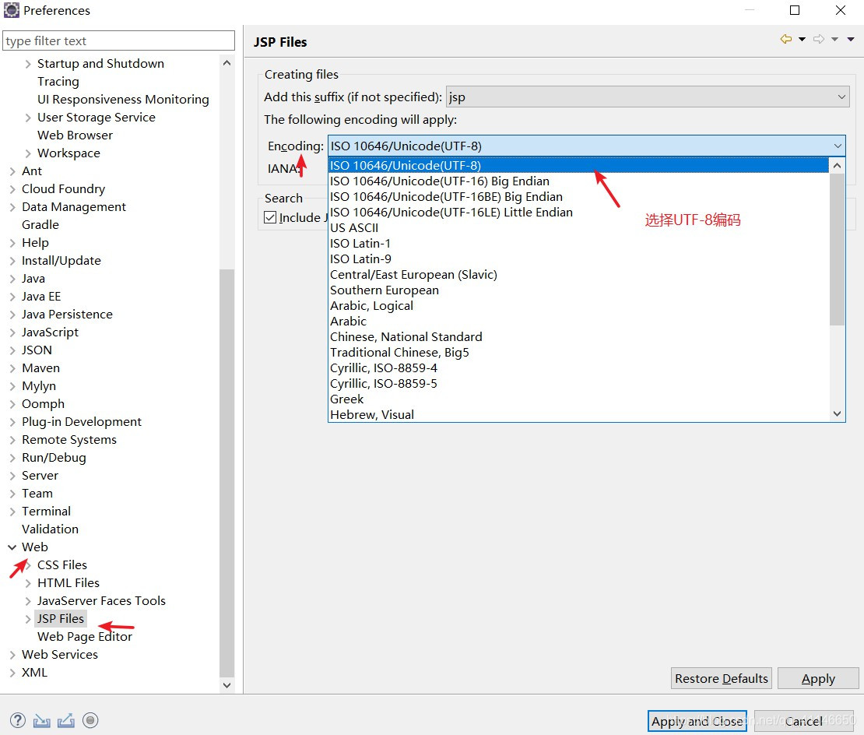Click the export preferences icon
The image size is (864, 735).
66,720
